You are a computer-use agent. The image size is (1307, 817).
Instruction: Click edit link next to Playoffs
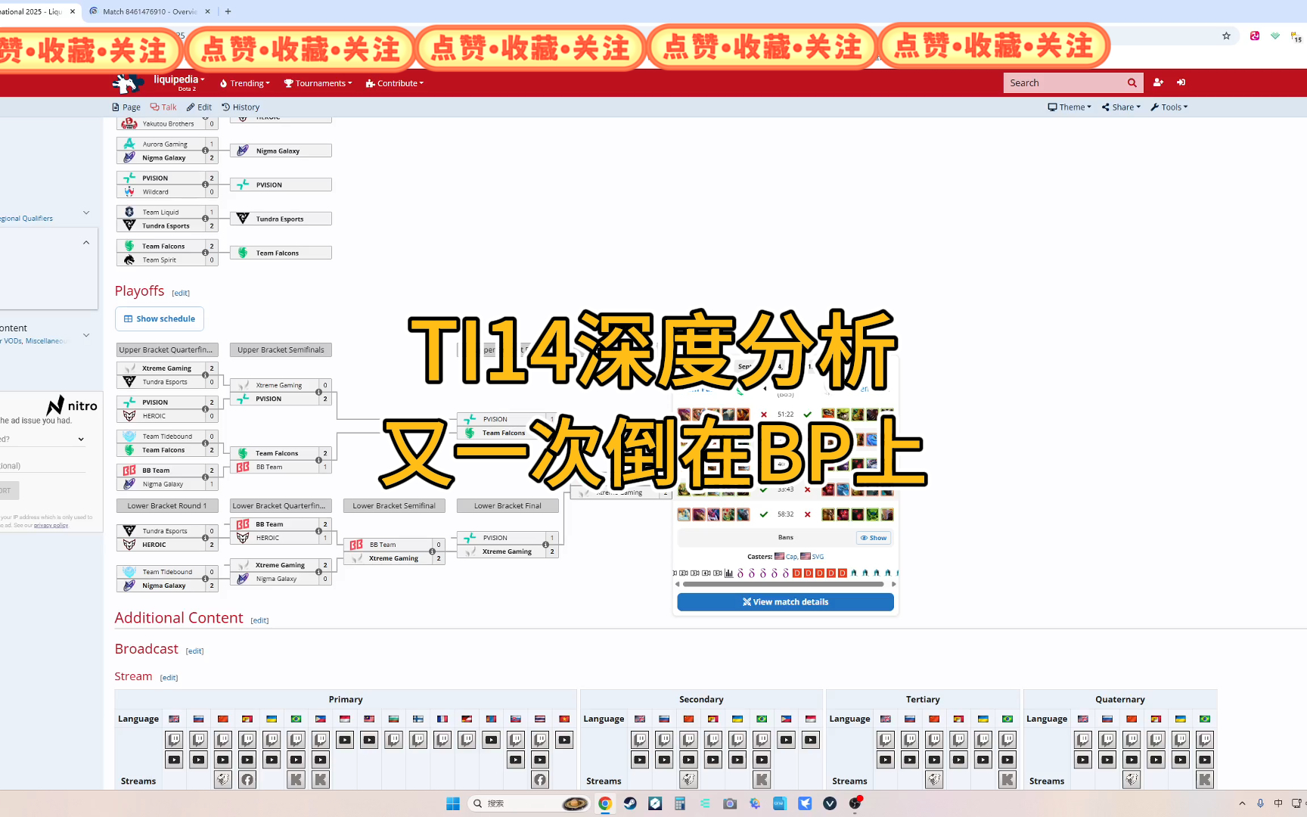pos(181,294)
